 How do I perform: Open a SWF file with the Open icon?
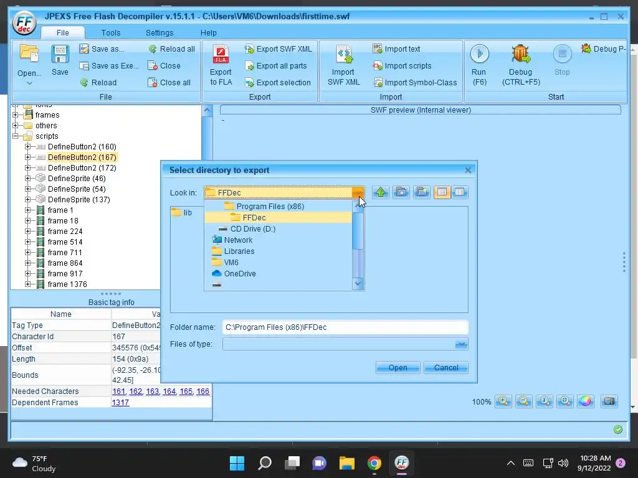29,54
